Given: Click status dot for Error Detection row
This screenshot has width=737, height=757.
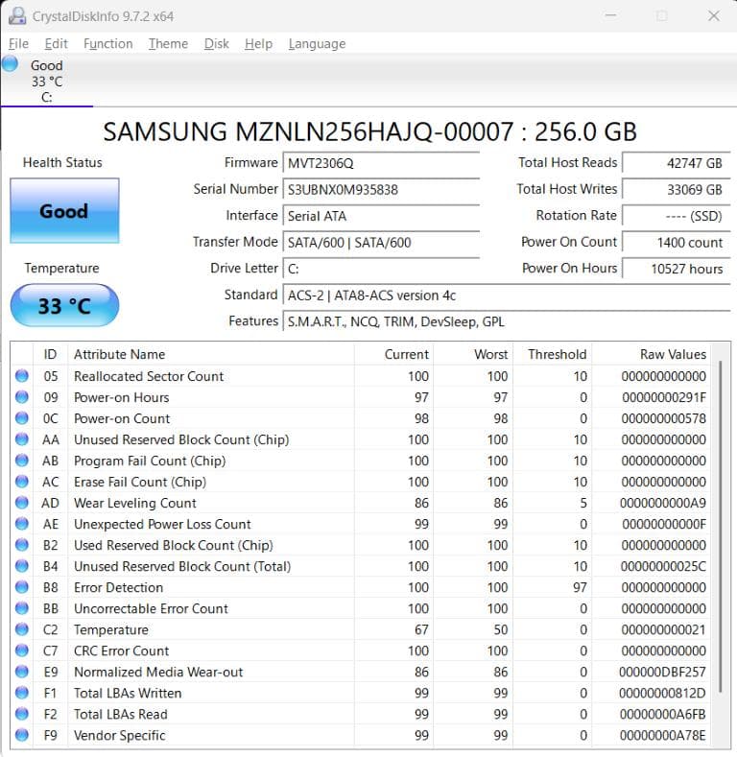Looking at the screenshot, I should tap(22, 587).
